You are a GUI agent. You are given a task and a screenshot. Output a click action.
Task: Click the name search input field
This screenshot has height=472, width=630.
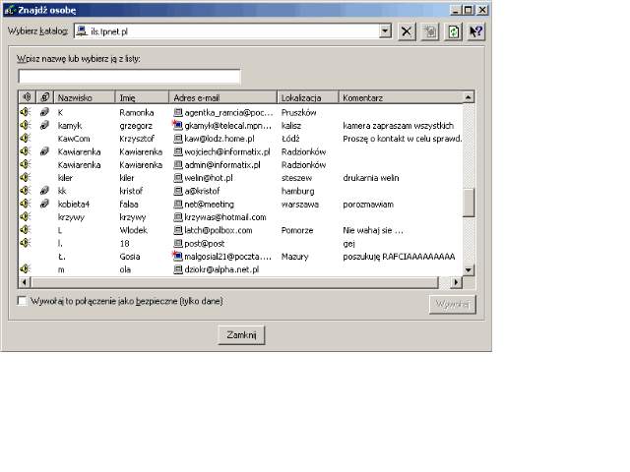point(129,77)
